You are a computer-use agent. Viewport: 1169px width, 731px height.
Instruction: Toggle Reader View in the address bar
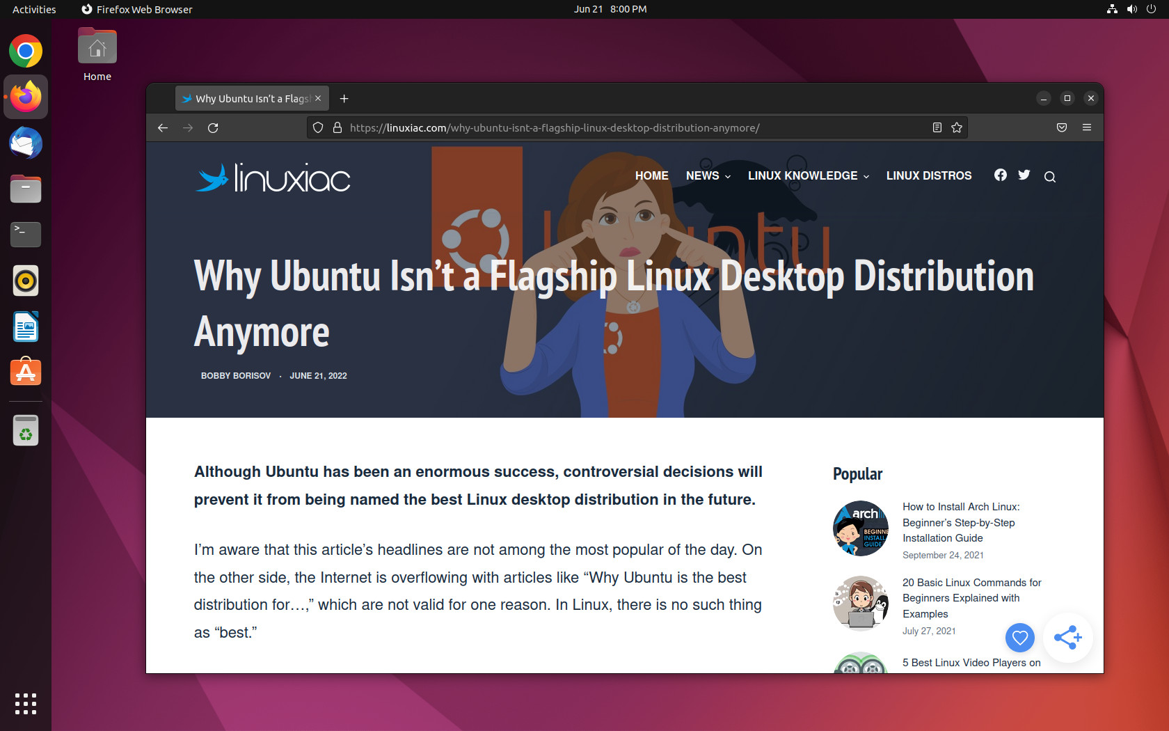pos(937,127)
